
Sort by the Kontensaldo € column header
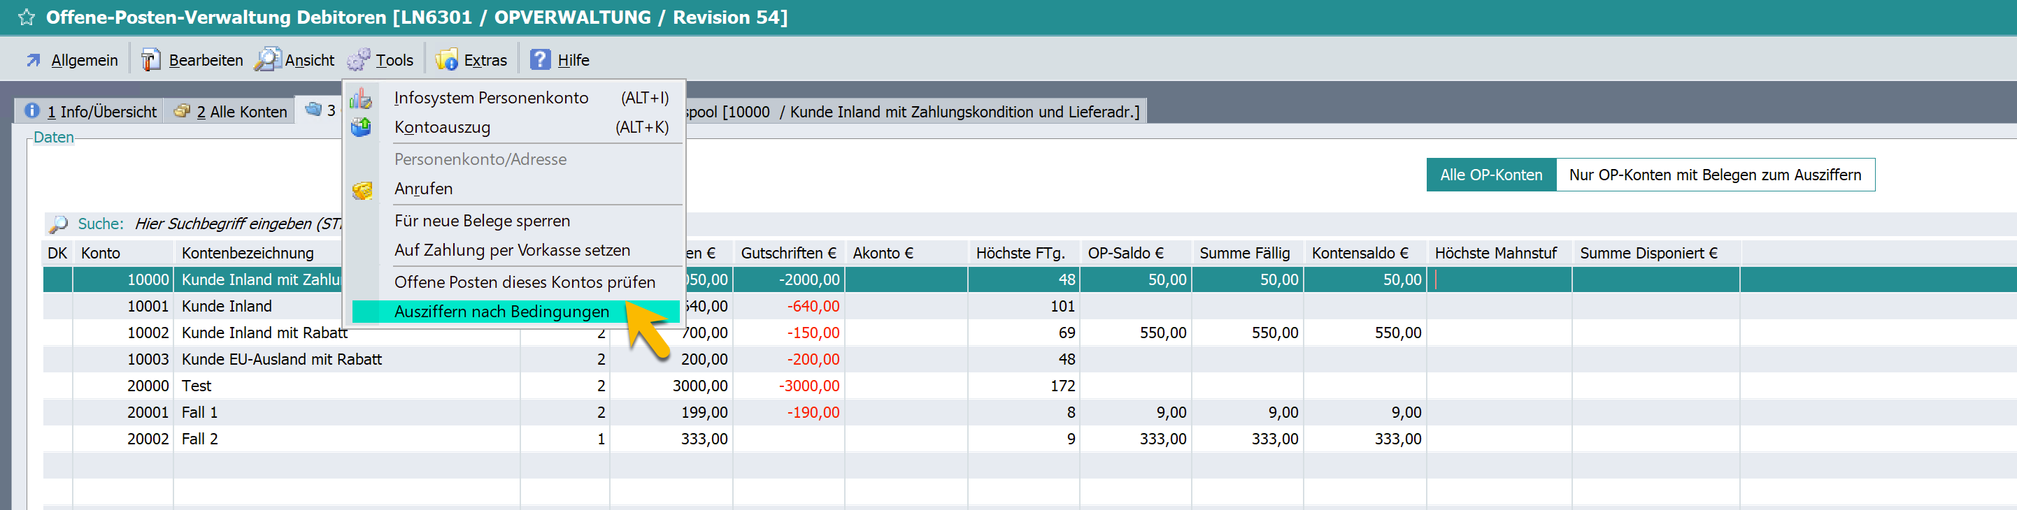click(1360, 254)
